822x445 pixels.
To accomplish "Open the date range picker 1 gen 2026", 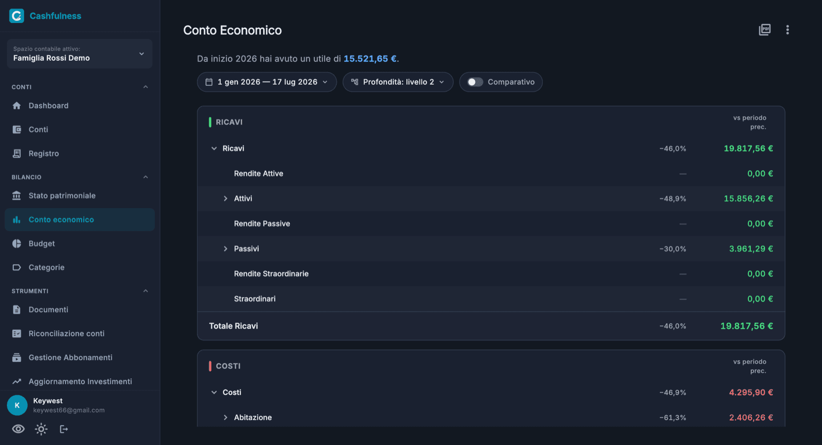I will coord(267,82).
